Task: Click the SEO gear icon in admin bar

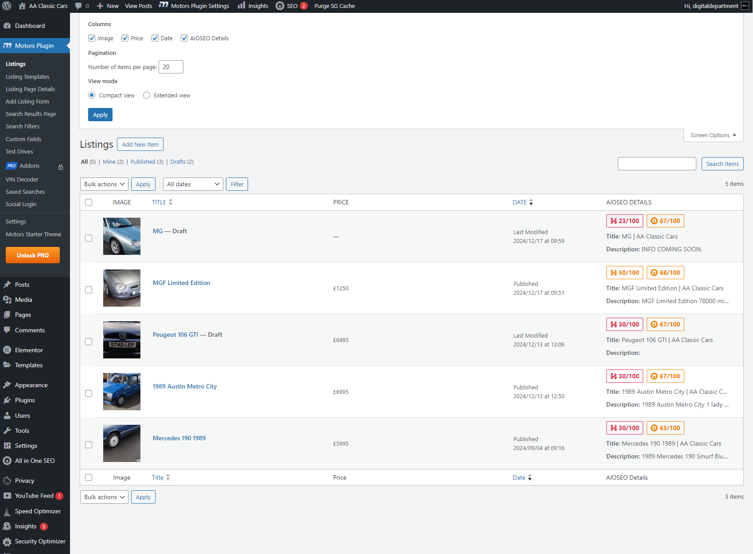Action: (x=280, y=6)
